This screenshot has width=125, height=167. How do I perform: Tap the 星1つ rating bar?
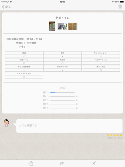pyautogui.click(x=62, y=108)
